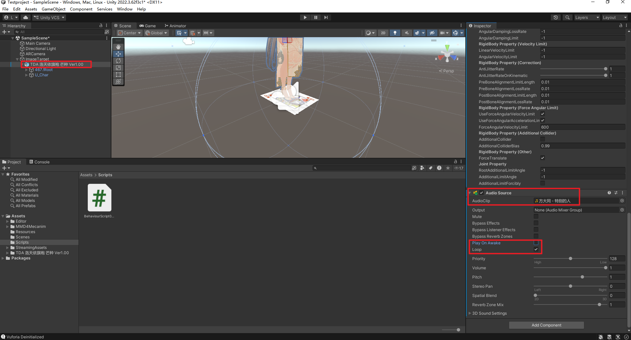Check the Mute checkbox
Image resolution: width=631 pixels, height=340 pixels.
(x=536, y=217)
